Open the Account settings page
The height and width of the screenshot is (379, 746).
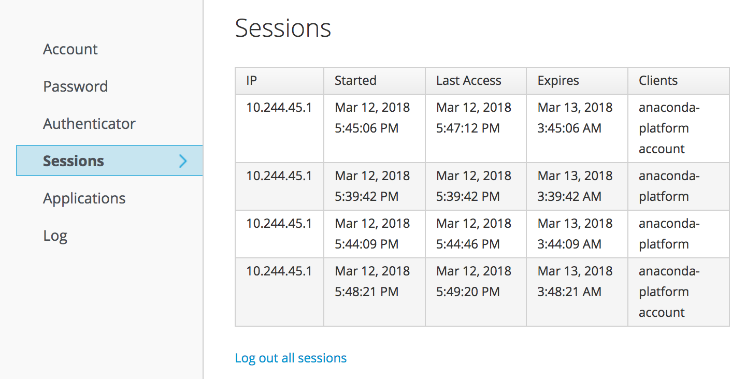[x=70, y=49]
